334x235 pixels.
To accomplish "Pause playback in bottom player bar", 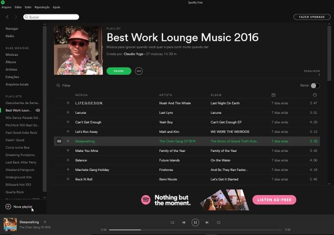I will (195, 222).
